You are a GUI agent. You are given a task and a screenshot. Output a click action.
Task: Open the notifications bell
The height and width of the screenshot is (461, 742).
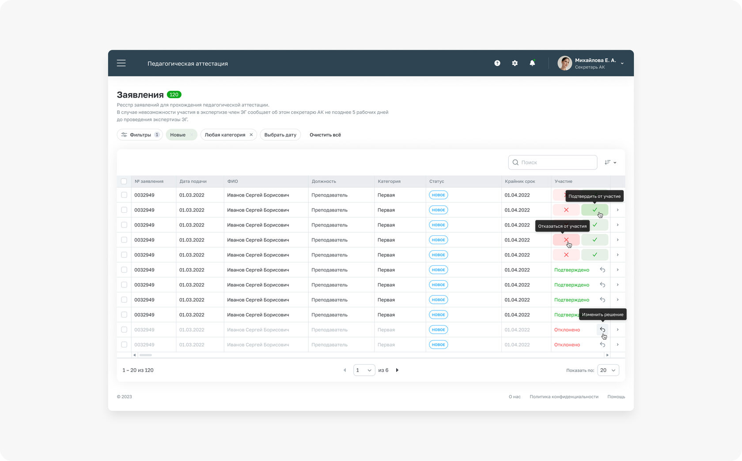click(532, 63)
